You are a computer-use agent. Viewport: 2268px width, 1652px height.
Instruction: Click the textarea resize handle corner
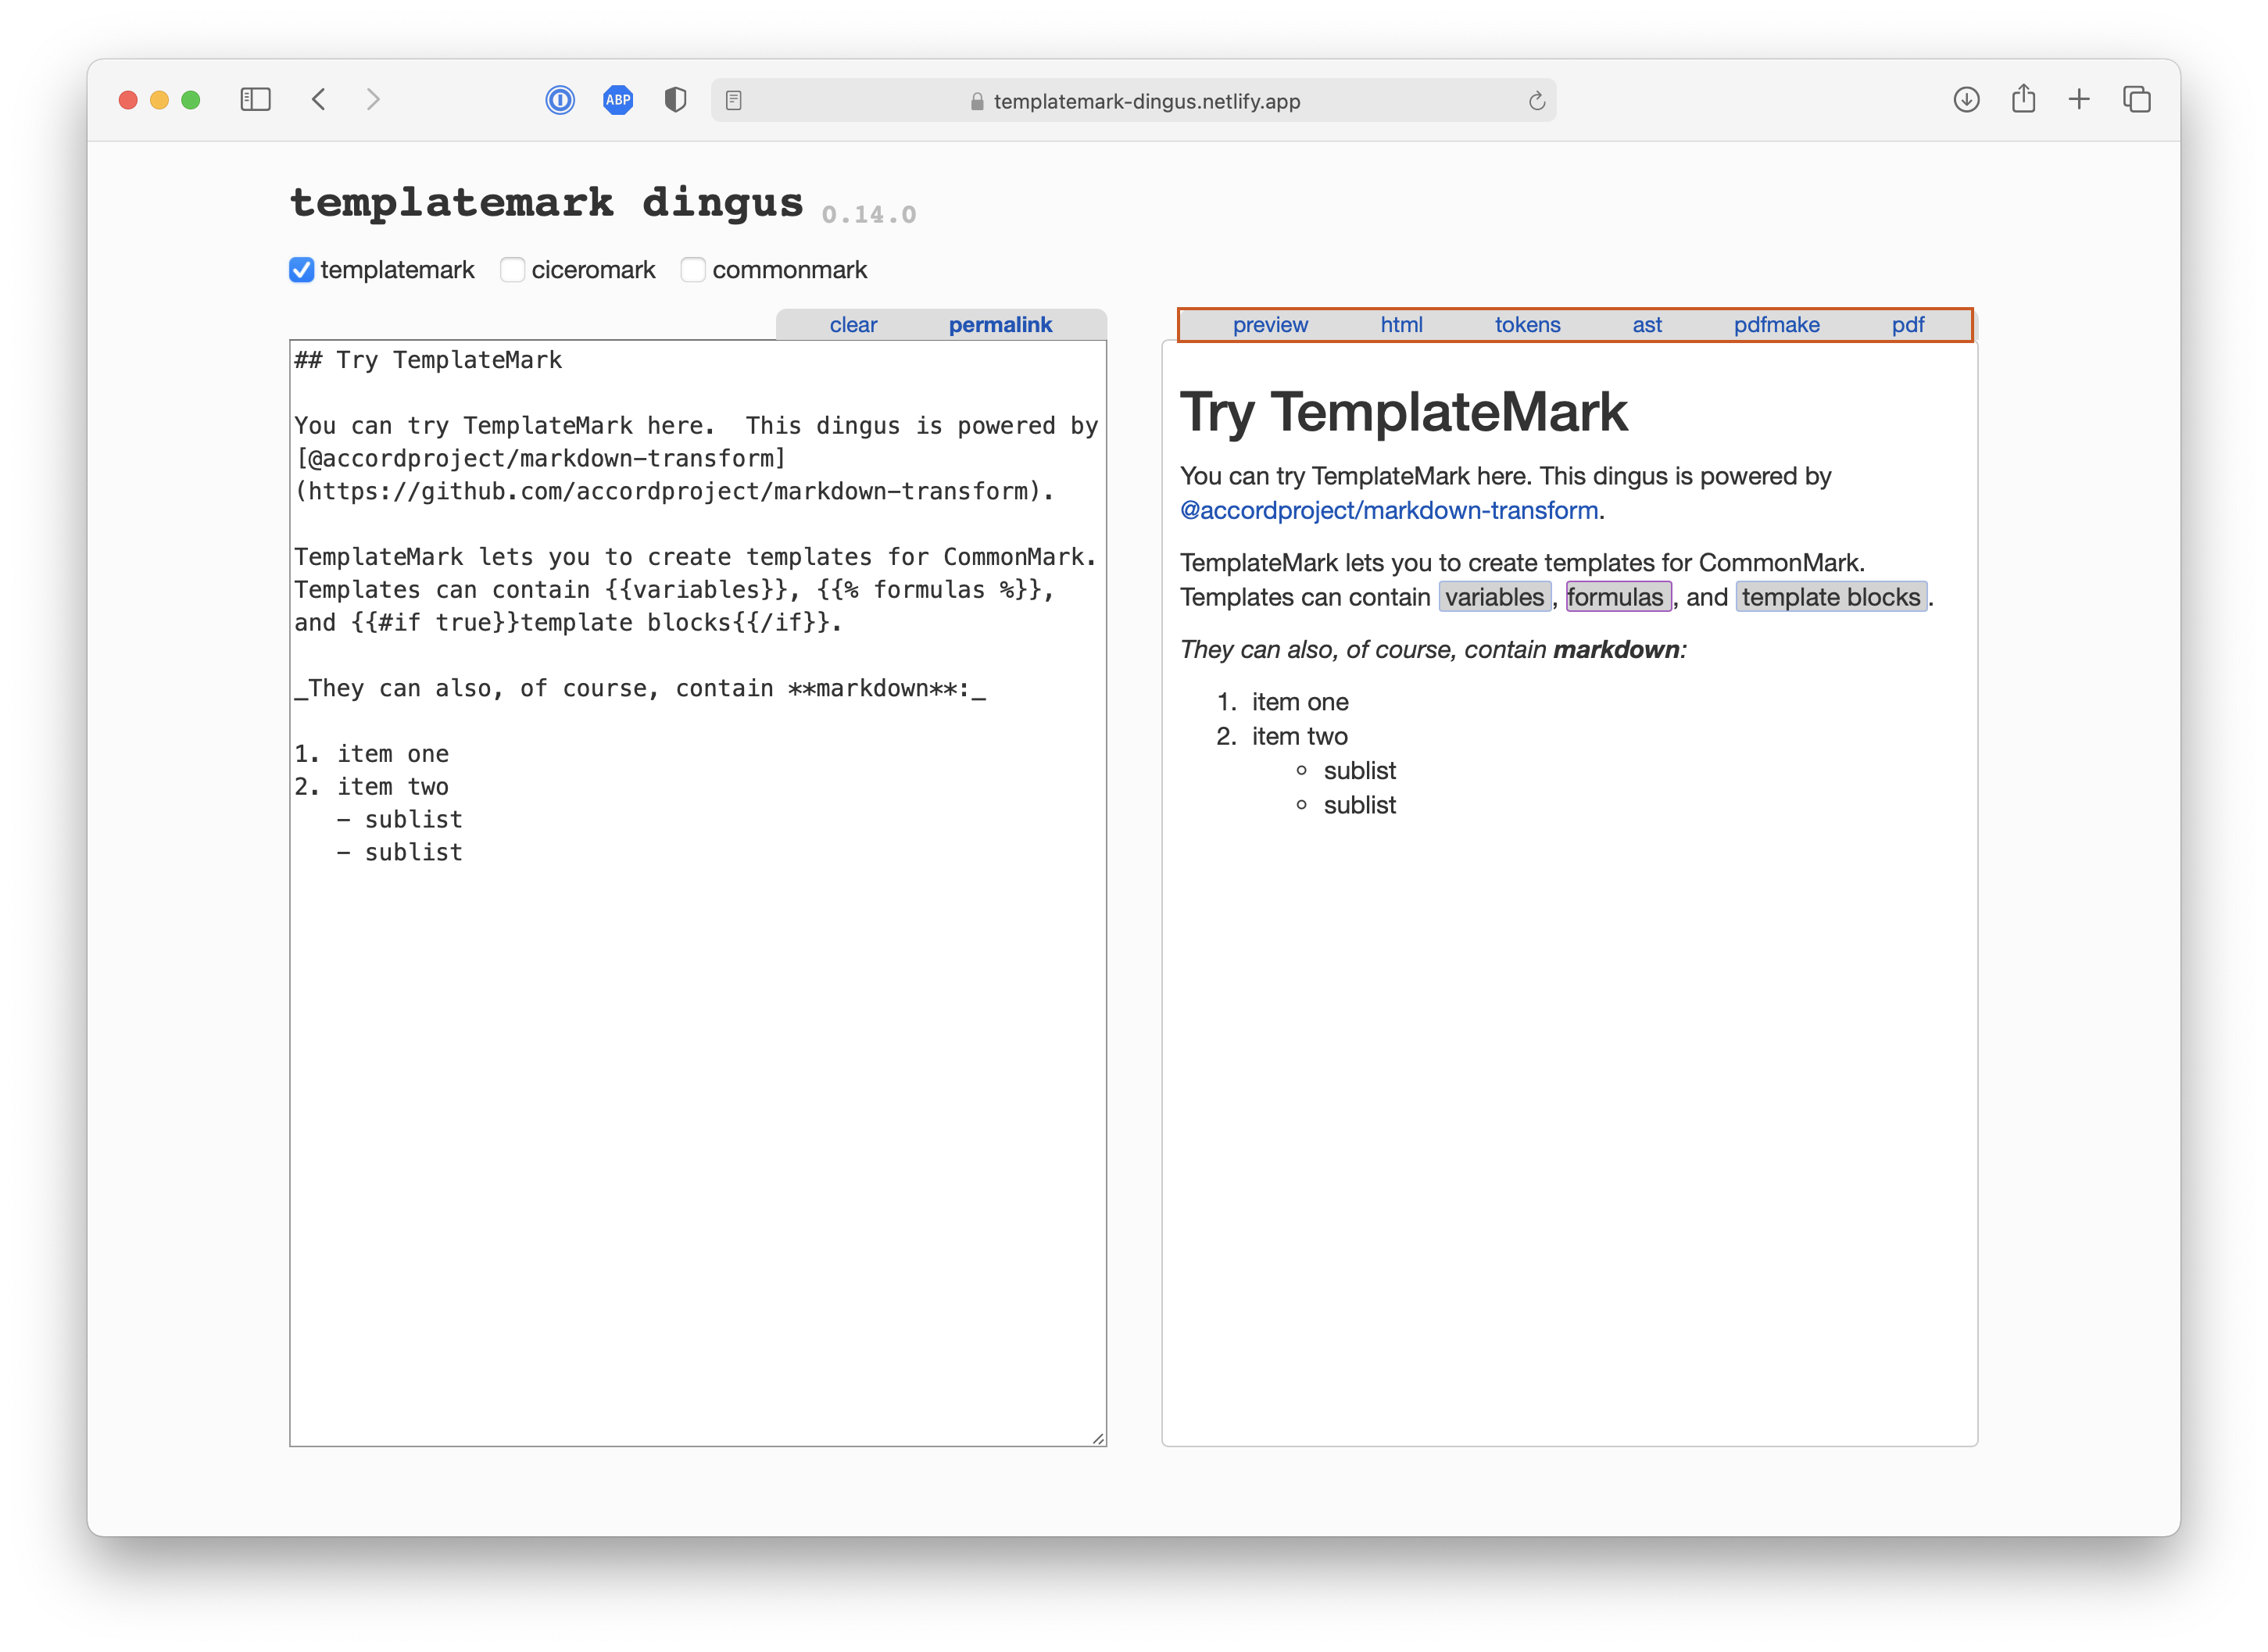tap(1098, 1438)
